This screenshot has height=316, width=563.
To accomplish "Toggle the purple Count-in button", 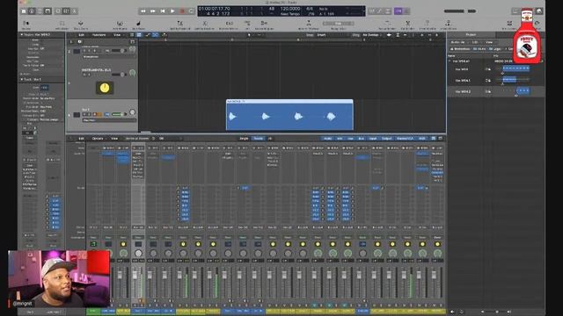I will tap(398, 11).
